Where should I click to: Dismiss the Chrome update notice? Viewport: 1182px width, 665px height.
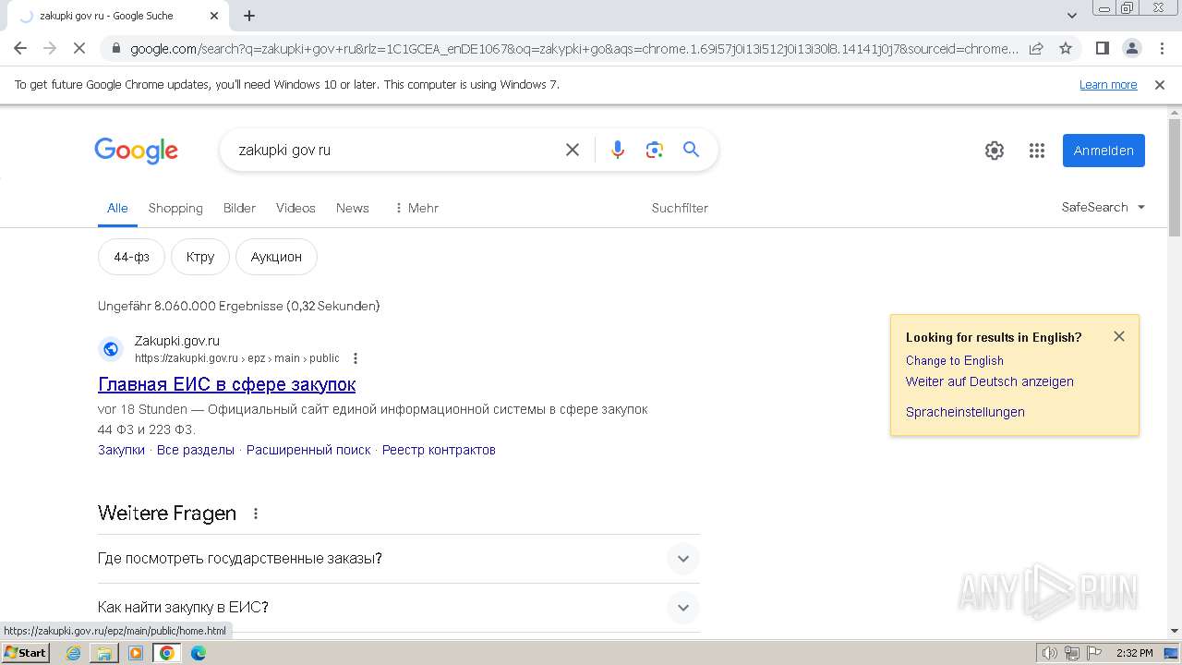point(1160,85)
